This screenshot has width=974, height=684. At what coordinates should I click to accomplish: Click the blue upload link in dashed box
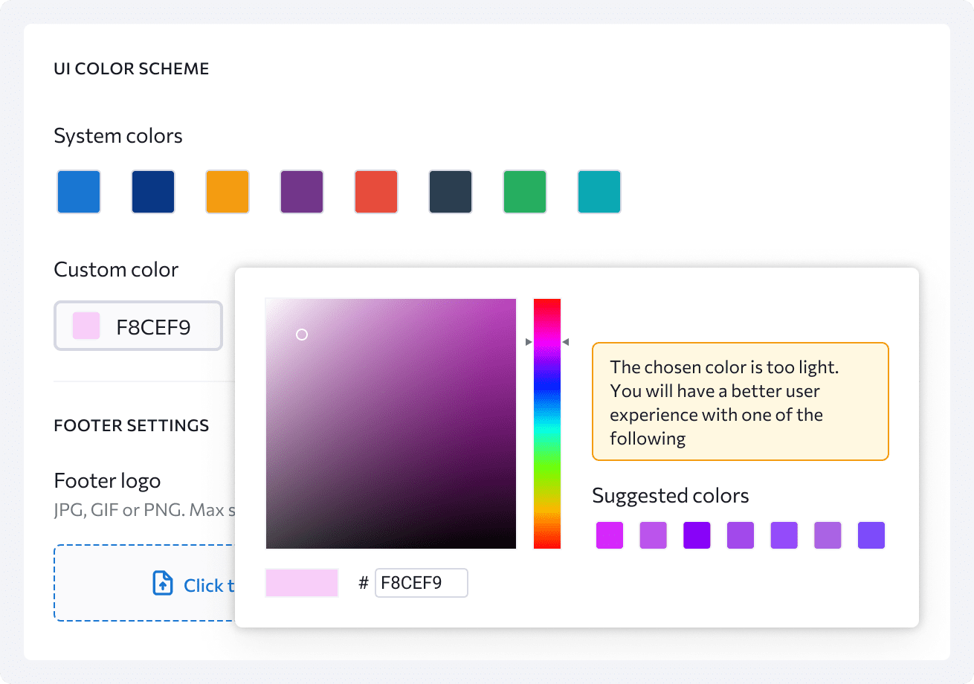[208, 585]
